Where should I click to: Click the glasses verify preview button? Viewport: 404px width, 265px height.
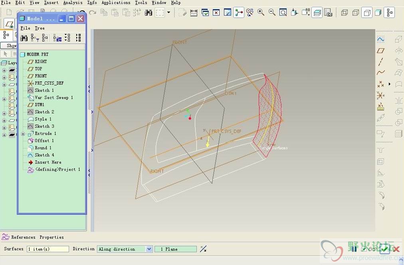pyautogui.click(x=372, y=249)
